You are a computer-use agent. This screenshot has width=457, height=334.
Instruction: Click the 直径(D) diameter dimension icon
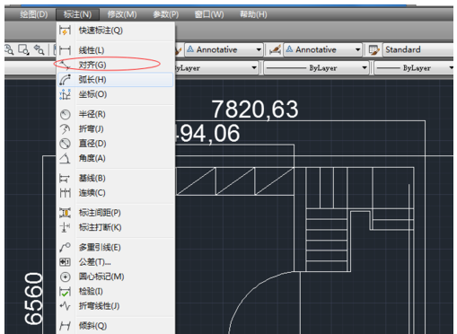pyautogui.click(x=65, y=144)
